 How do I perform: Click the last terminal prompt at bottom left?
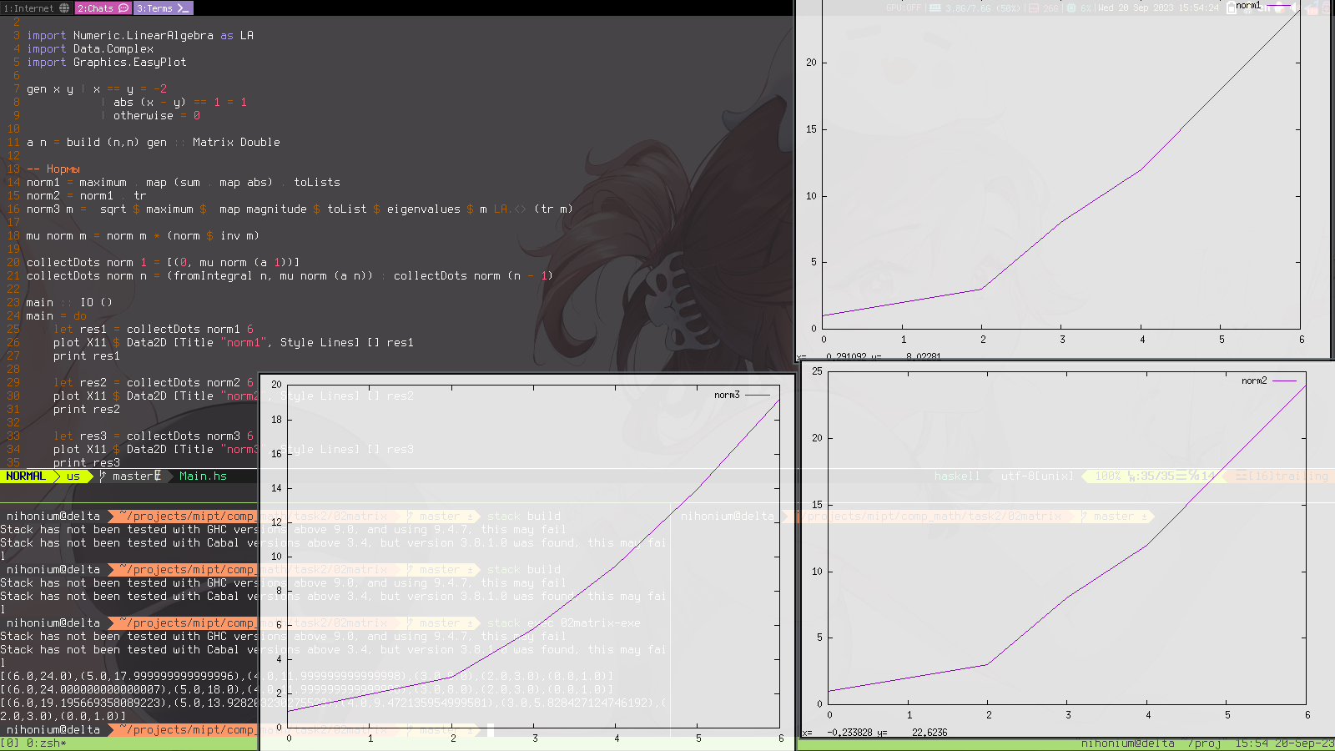pyautogui.click(x=53, y=730)
